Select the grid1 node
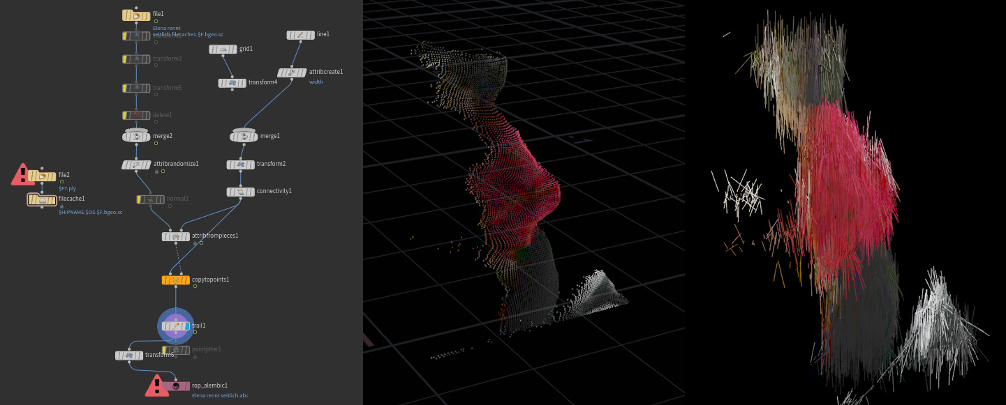 click(x=223, y=49)
